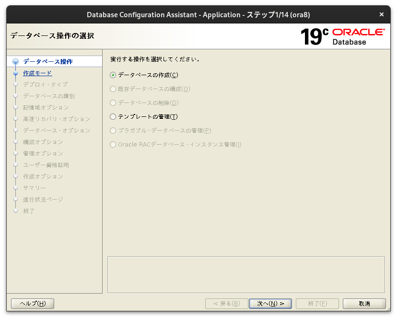Viewport: 397px width, 319px height.
Task: Open the ヘルプ(H) dialog
Action: [32, 303]
